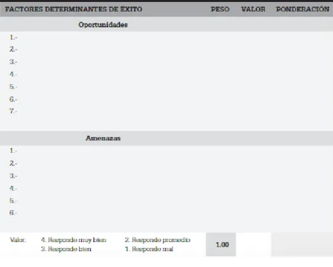Click the PESO column header
Screen dimensions: 333x267
[x=220, y=9]
